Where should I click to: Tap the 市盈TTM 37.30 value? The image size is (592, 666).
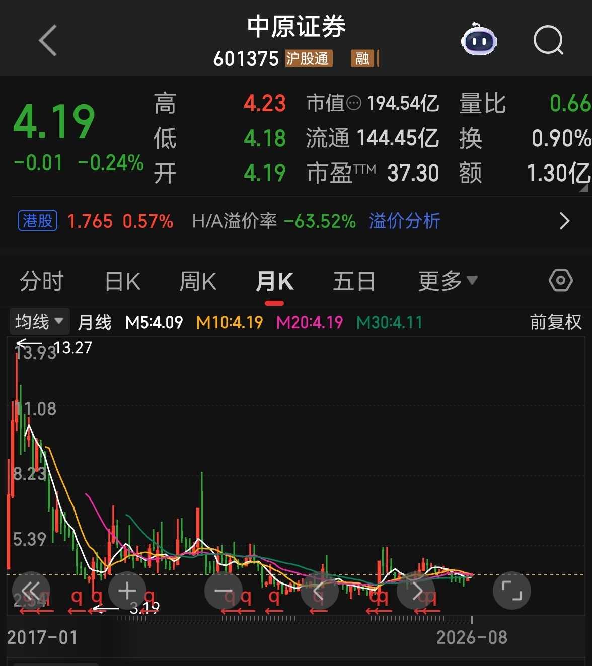click(x=413, y=173)
